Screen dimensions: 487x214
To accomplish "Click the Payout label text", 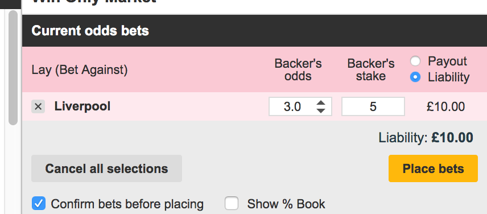I will pyautogui.click(x=447, y=61).
